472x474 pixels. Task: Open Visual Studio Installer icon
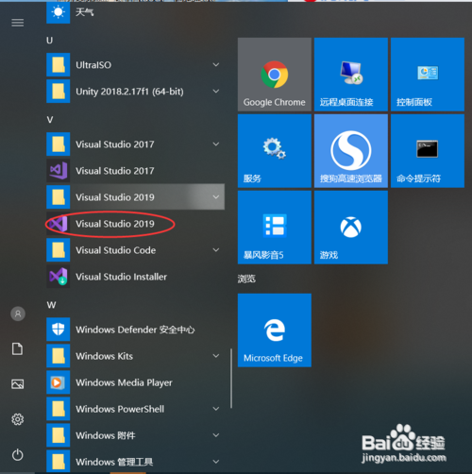click(x=59, y=277)
